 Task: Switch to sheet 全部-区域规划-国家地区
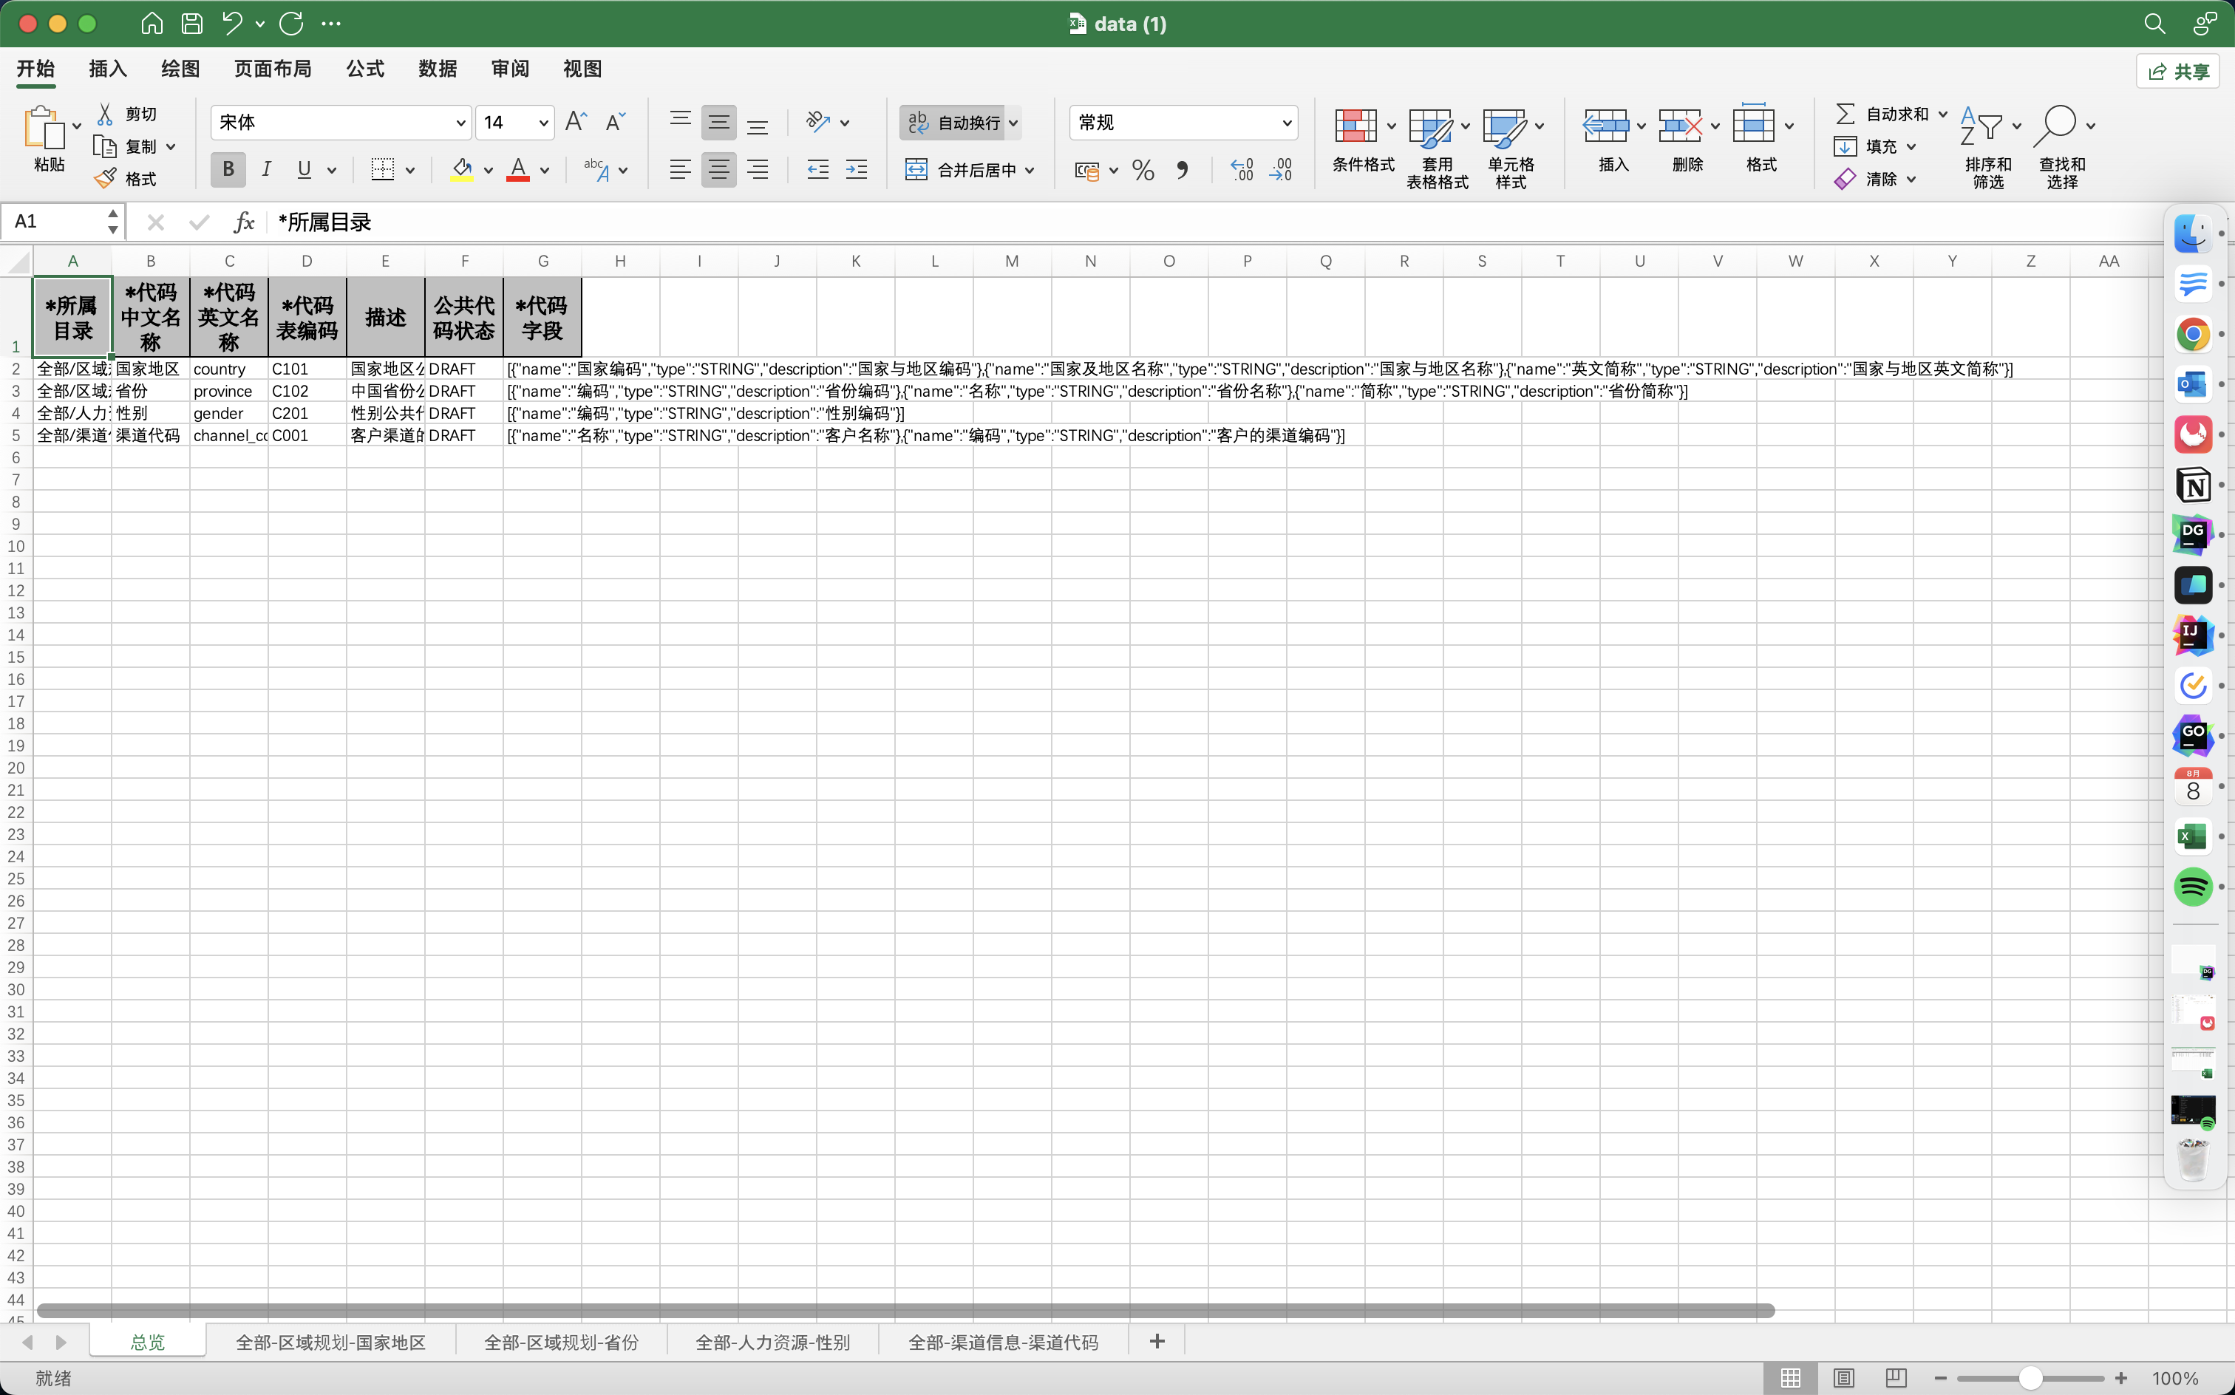[330, 1342]
